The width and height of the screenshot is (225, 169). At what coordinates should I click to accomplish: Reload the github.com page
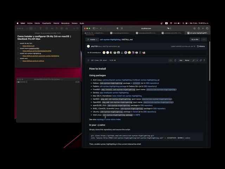(x=171, y=28)
